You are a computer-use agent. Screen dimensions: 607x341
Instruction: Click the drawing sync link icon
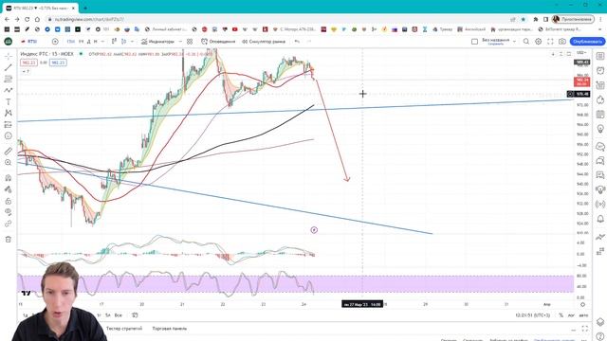coord(9,224)
